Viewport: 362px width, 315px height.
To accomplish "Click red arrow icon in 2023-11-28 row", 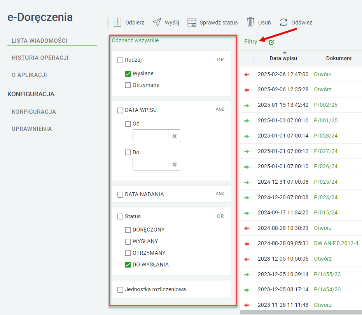I will tap(247, 305).
